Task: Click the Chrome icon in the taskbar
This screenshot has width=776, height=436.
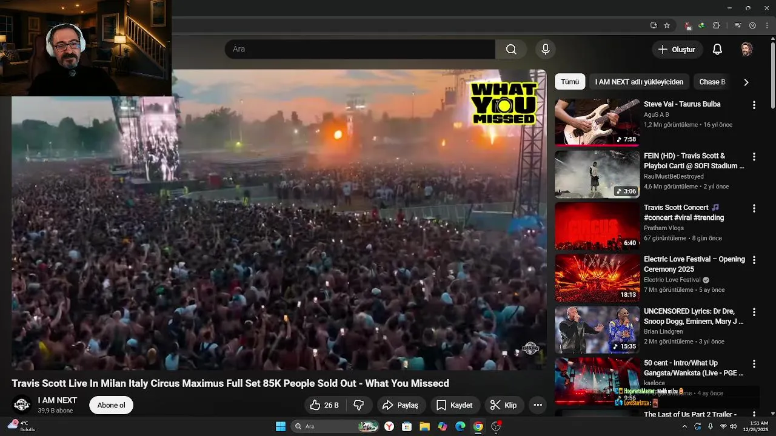Action: pyautogui.click(x=478, y=426)
